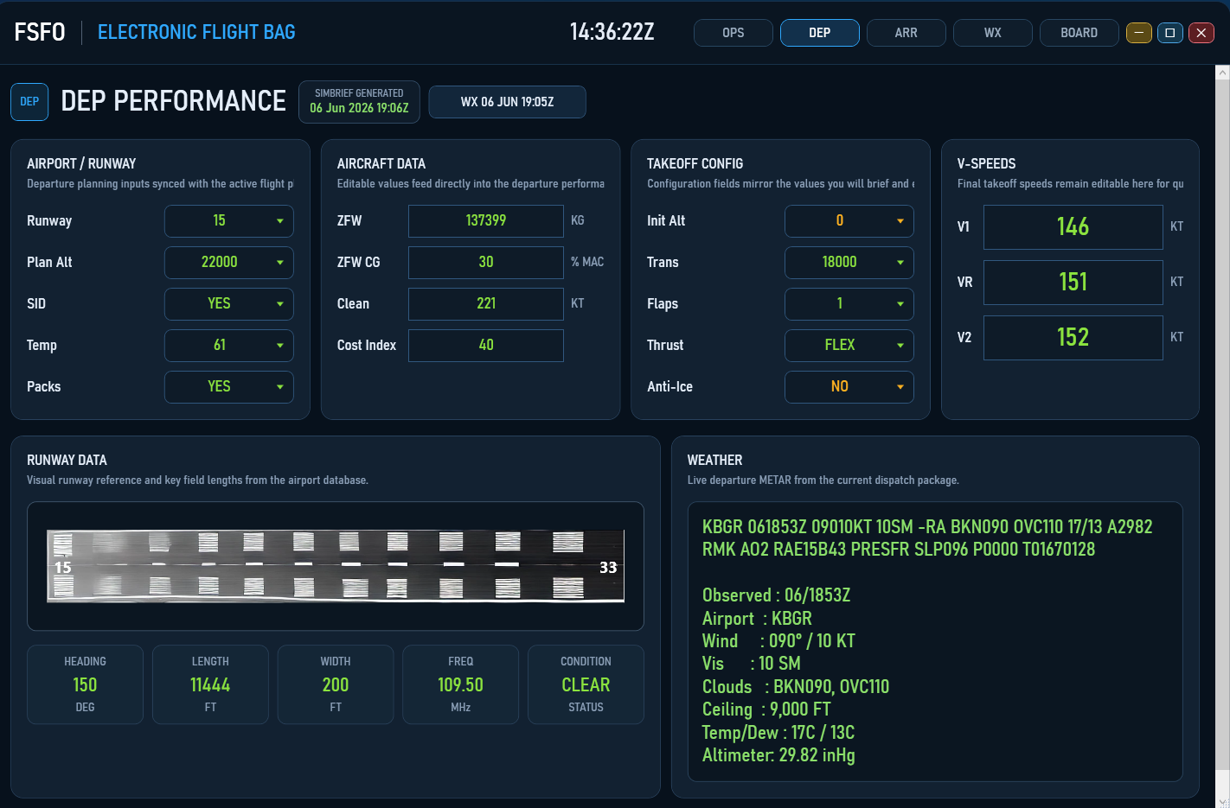Click the 'Airport : KBGR' line
Image resolution: width=1230 pixels, height=808 pixels.
(x=757, y=619)
